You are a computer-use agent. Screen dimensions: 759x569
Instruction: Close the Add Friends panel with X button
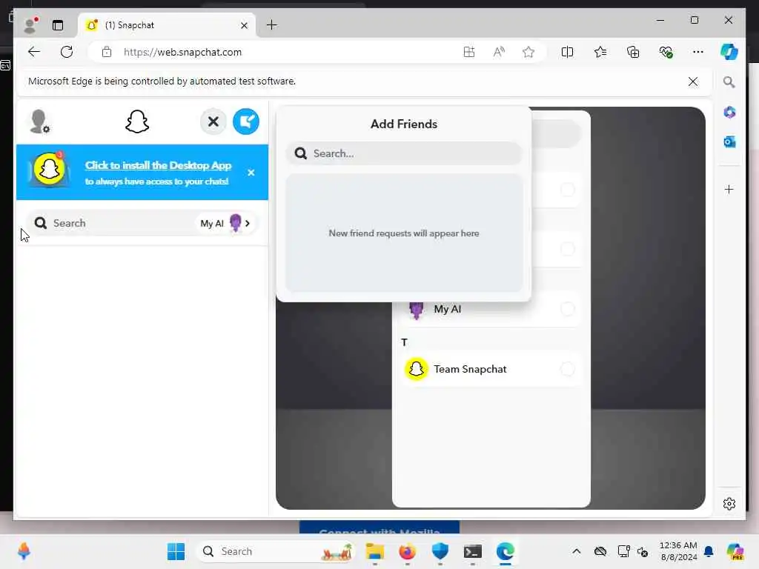[213, 122]
